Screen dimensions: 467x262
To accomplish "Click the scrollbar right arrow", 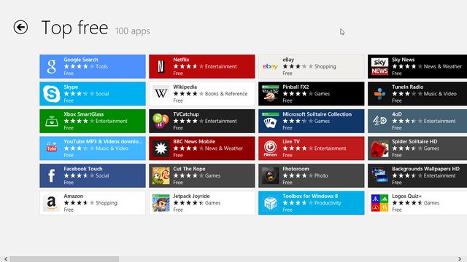I will [x=460, y=259].
